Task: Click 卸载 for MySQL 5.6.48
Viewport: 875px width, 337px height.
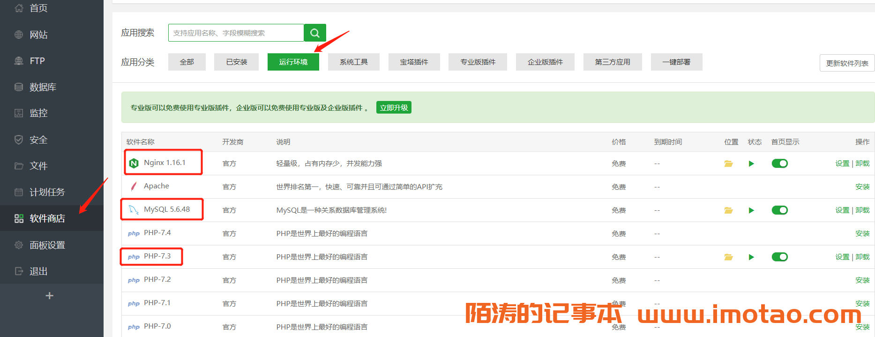Action: [862, 210]
